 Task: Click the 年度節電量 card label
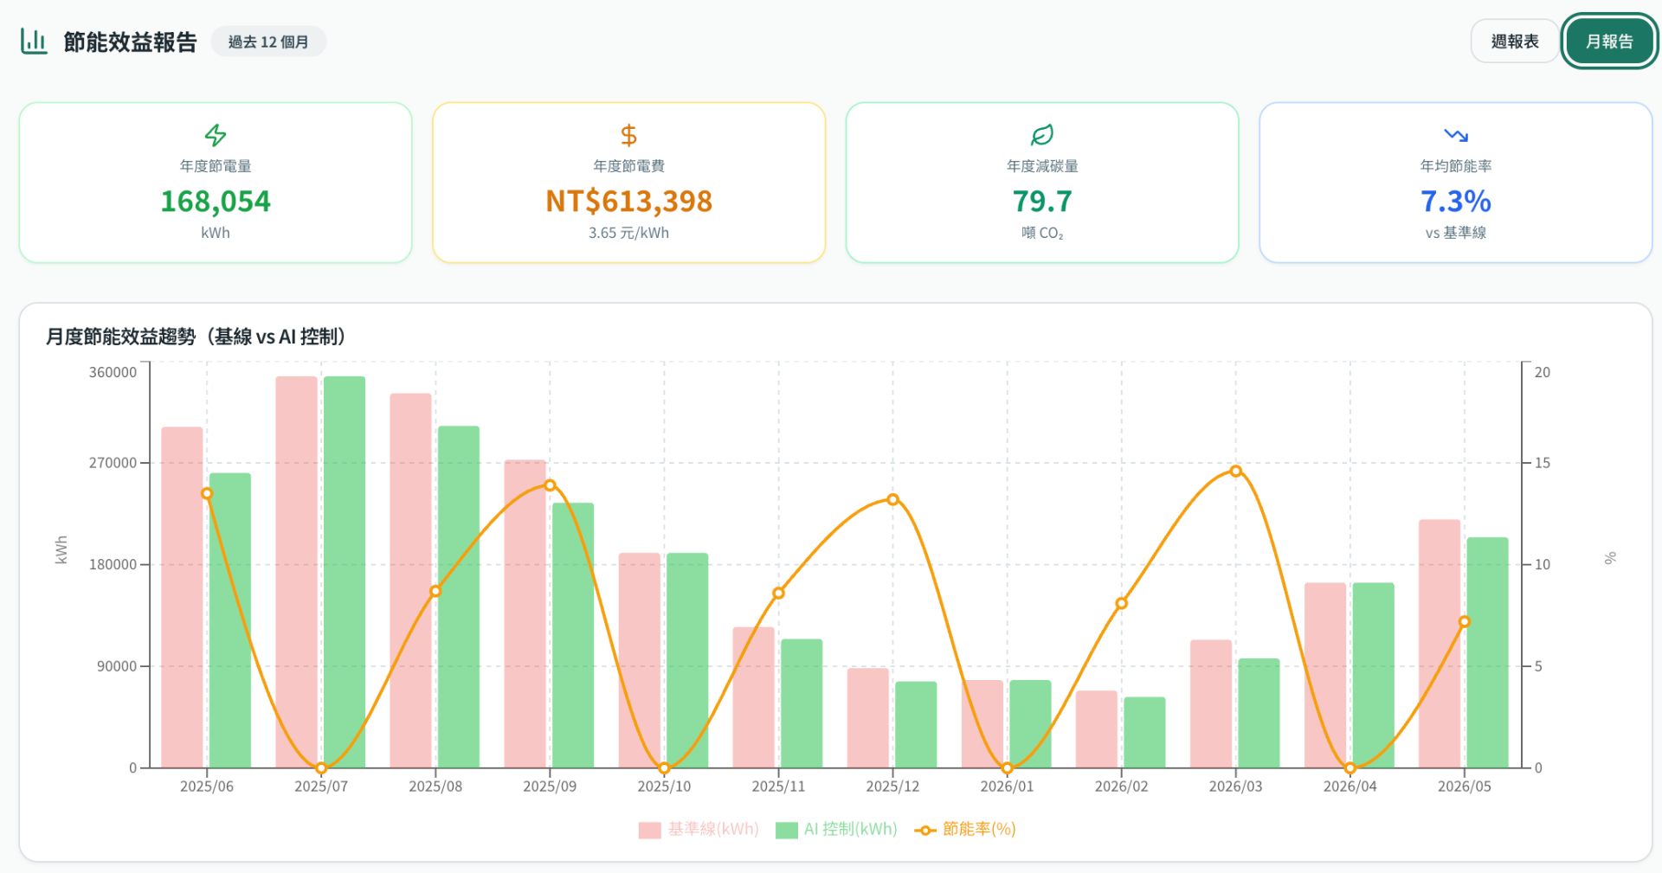[x=216, y=166]
